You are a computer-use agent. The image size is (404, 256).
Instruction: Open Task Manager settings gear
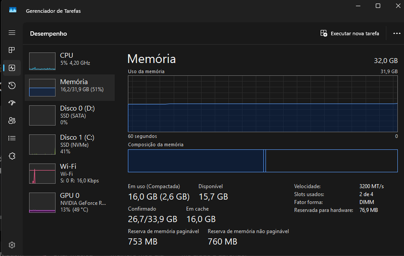coord(12,245)
